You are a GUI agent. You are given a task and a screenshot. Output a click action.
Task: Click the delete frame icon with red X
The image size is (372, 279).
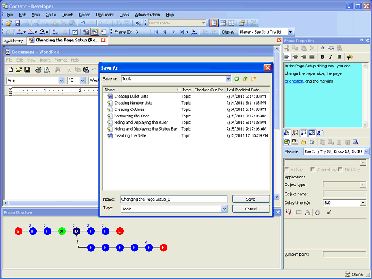point(31,32)
